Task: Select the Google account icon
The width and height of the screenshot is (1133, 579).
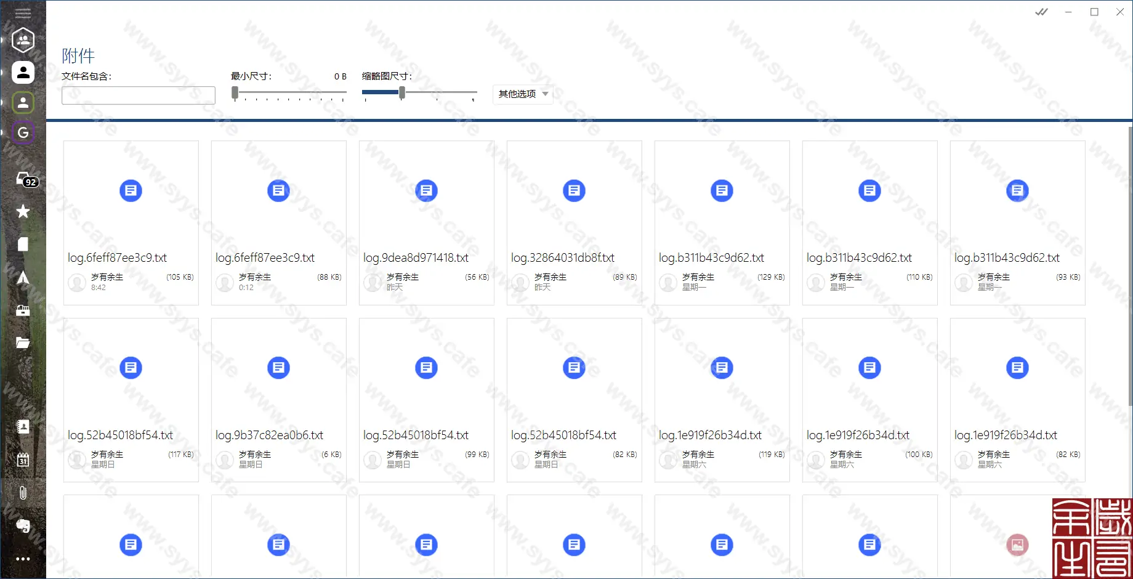Action: click(23, 132)
